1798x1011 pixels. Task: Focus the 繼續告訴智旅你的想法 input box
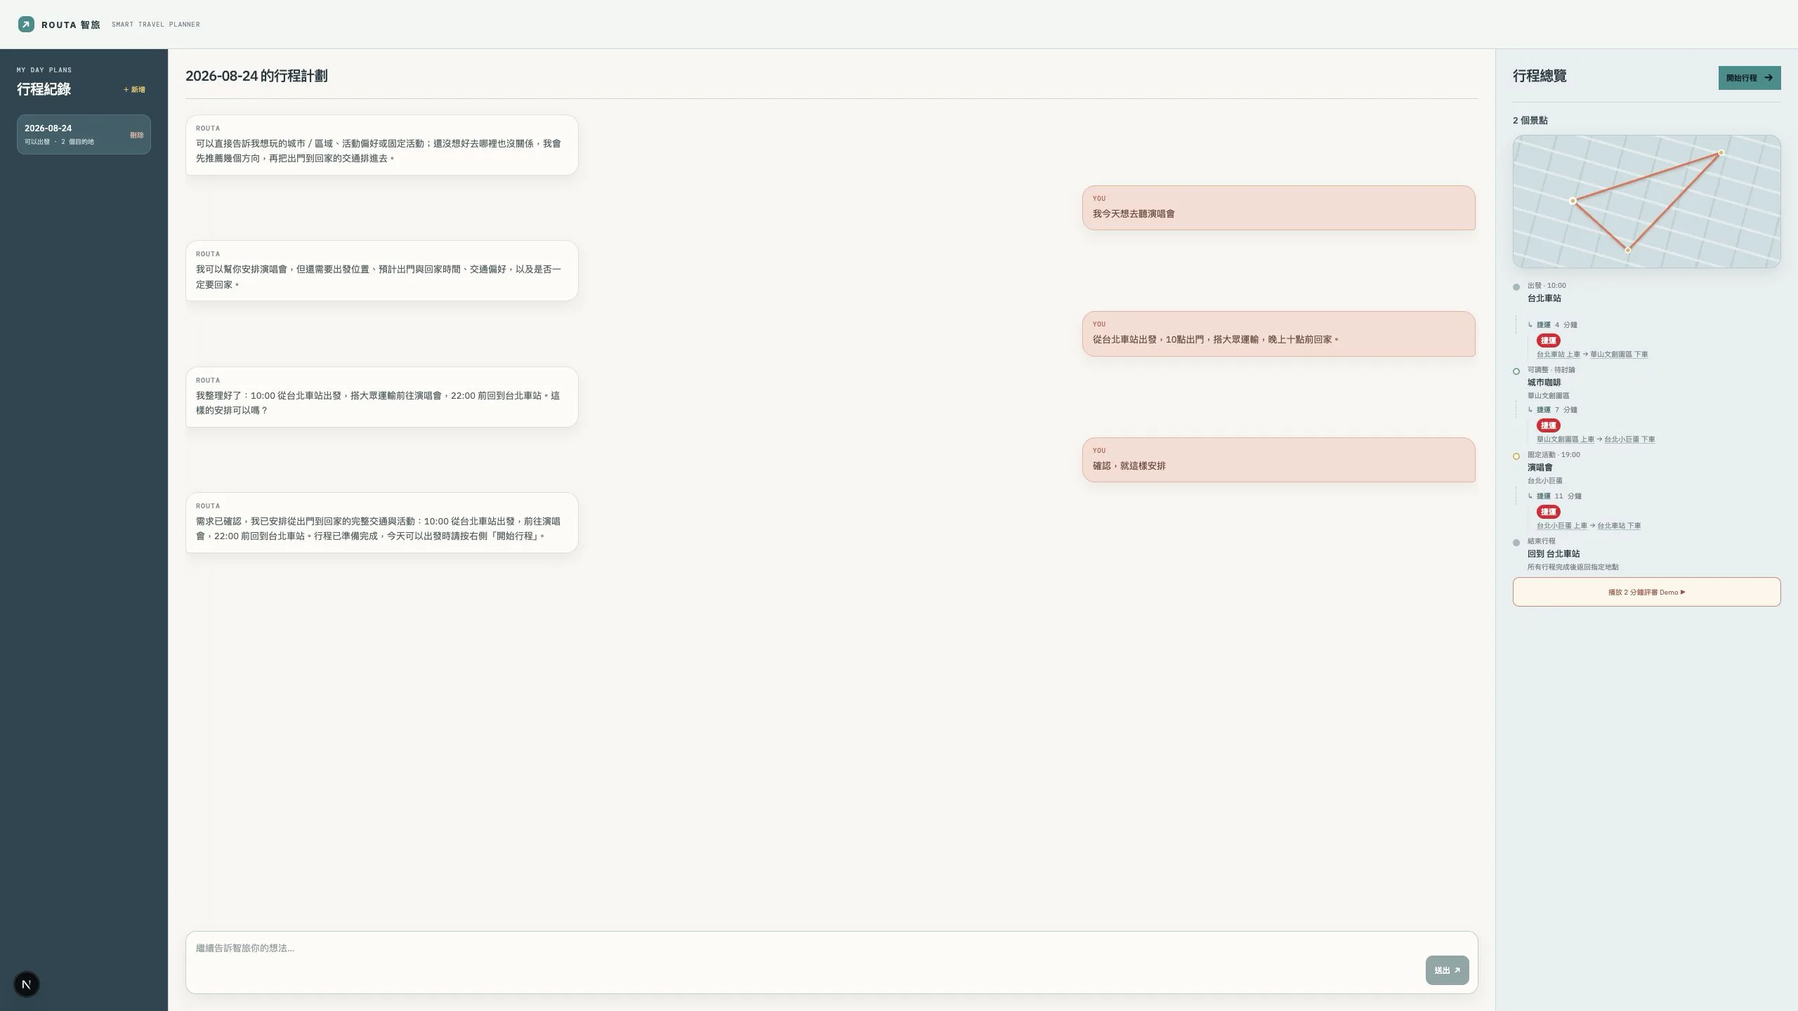(832, 963)
